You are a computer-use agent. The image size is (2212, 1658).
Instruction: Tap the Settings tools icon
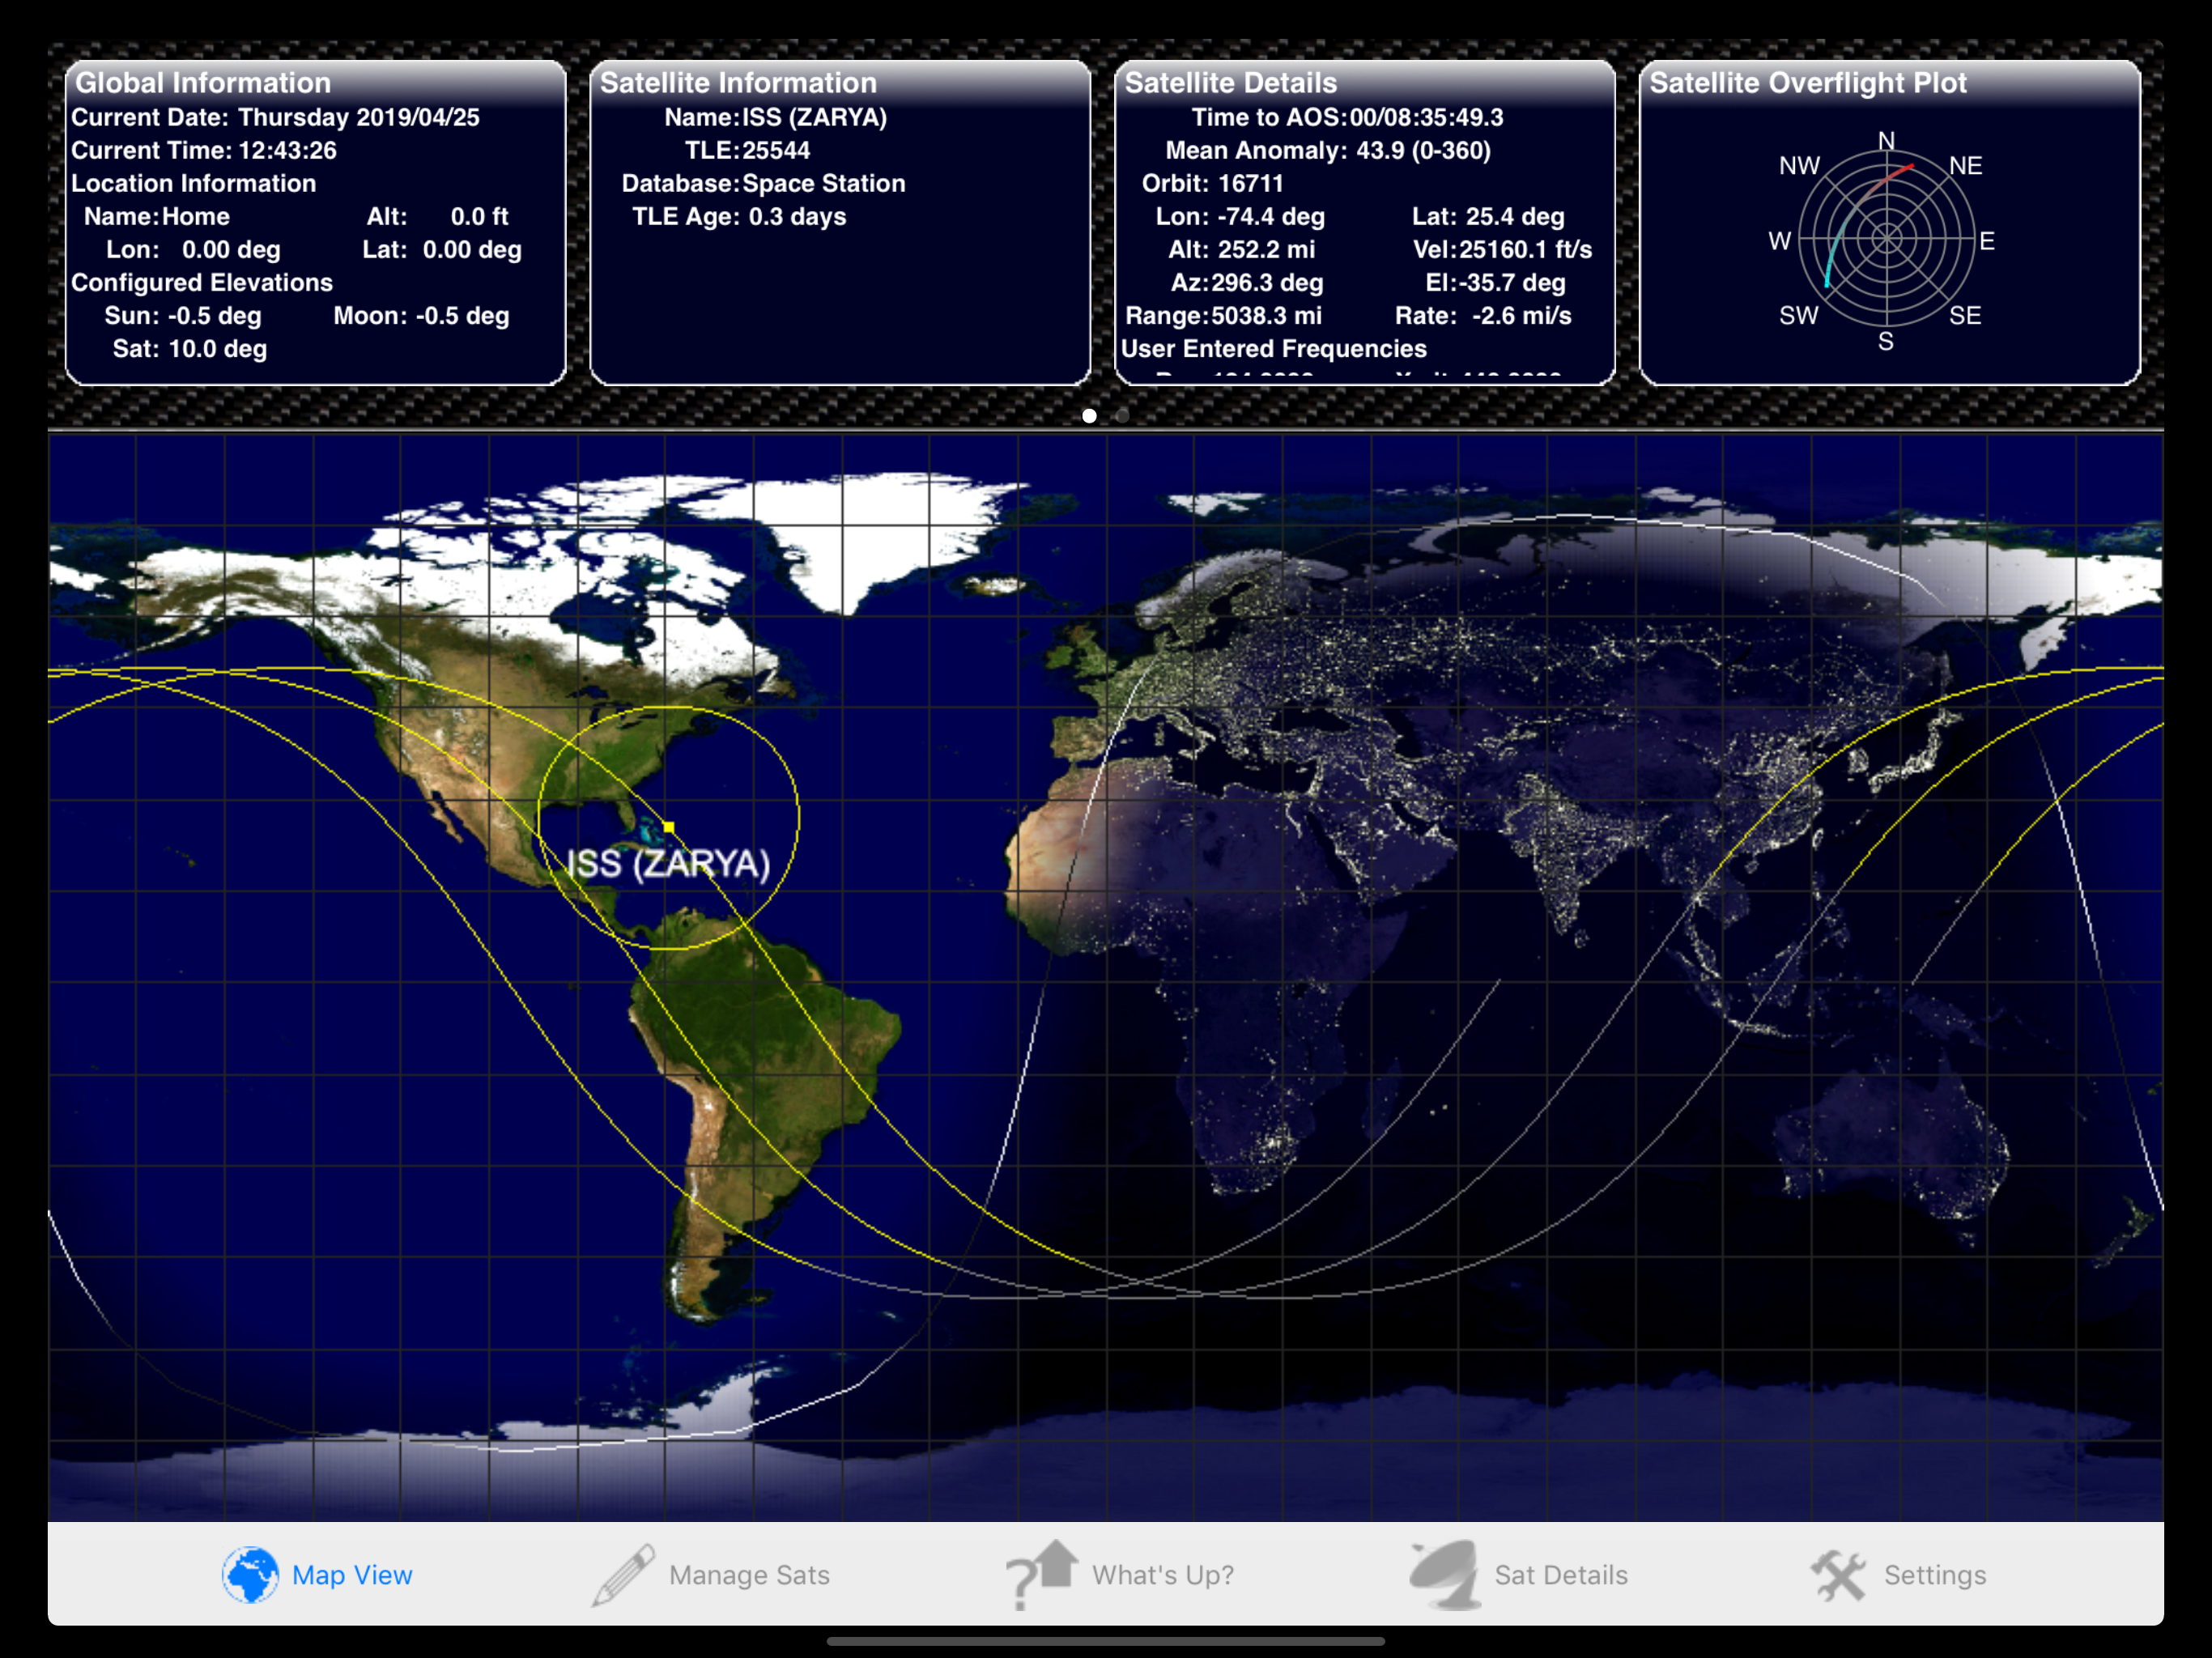click(1838, 1575)
